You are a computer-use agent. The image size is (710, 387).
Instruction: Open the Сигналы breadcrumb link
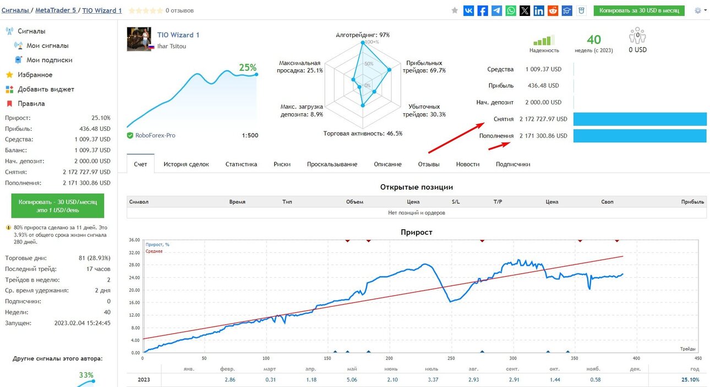(15, 10)
